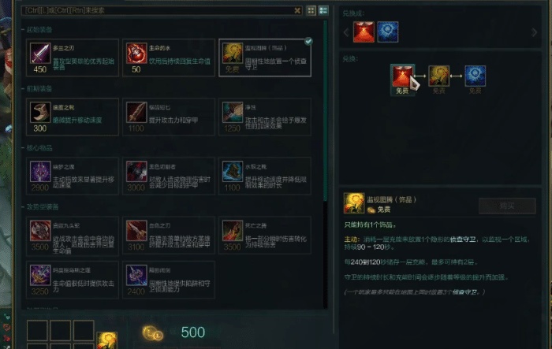Collapse the 起始装备 starting items section
Image resolution: width=552 pixels, height=349 pixels.
(x=37, y=30)
